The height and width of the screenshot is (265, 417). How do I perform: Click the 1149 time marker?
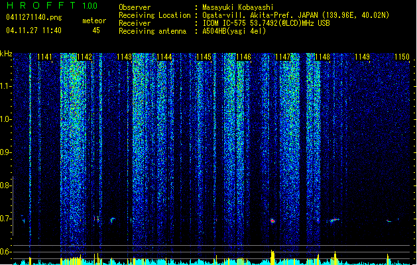tap(362, 57)
